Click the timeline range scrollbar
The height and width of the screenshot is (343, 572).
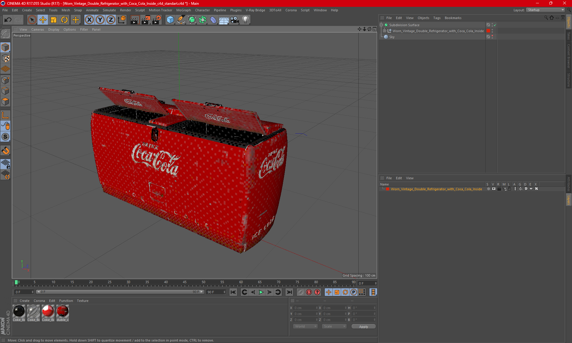[120, 292]
